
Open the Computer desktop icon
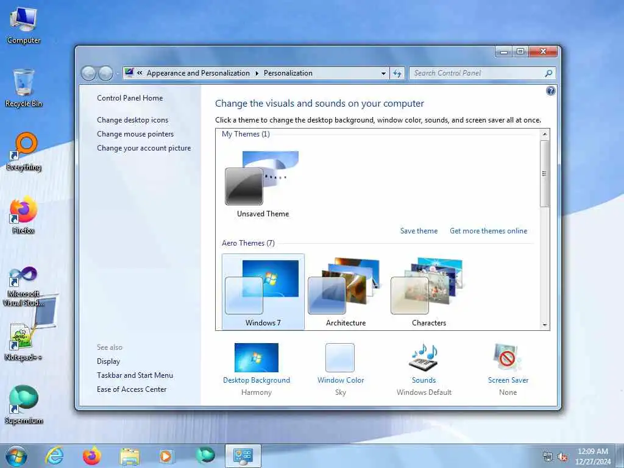point(24,24)
